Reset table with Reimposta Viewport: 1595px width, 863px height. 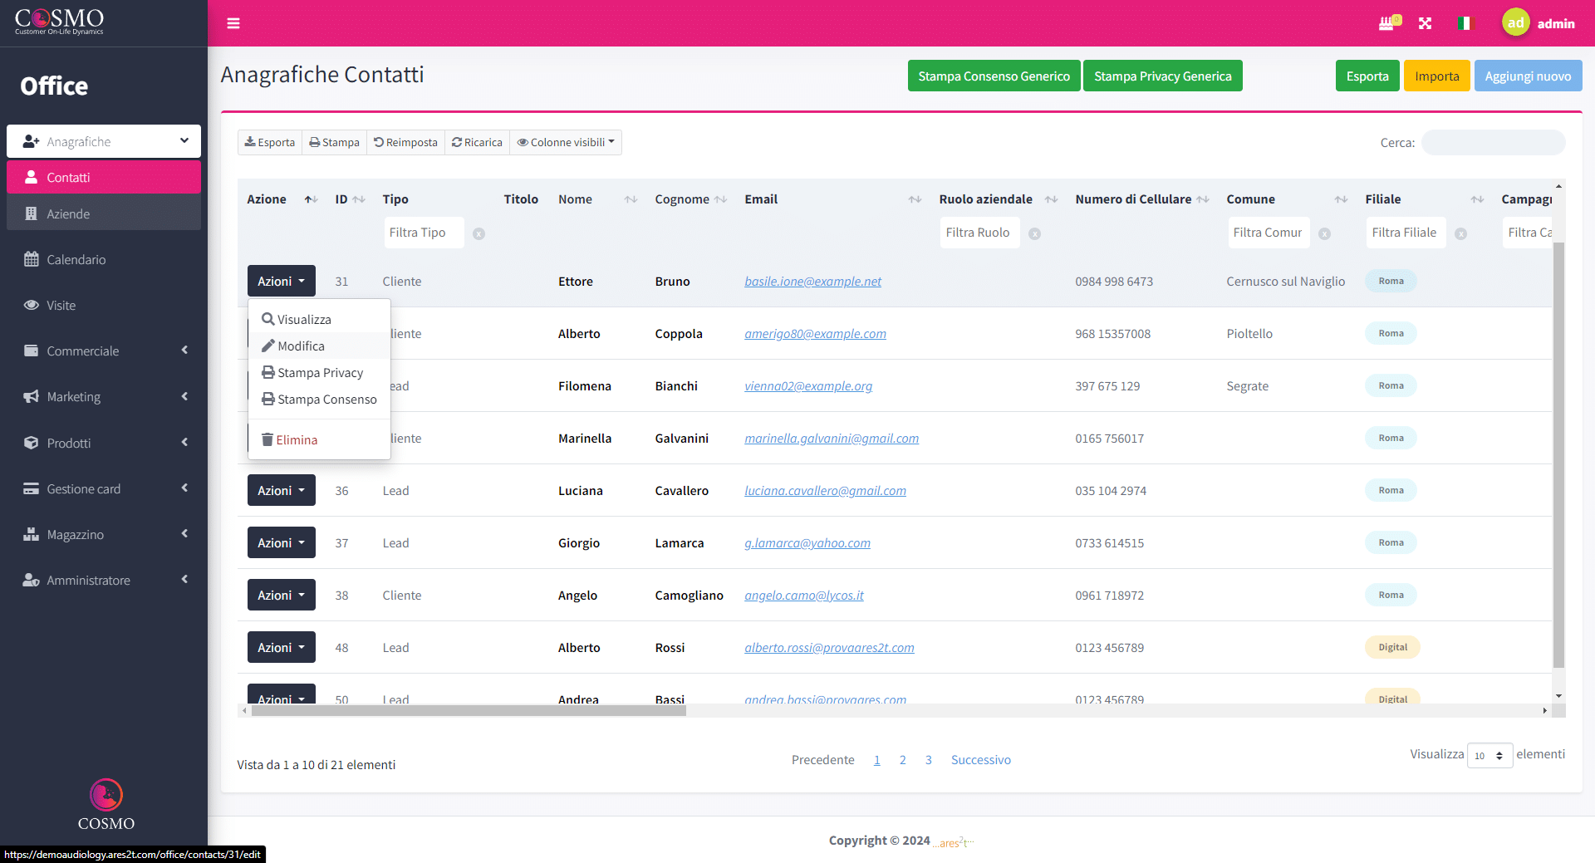[x=405, y=142]
